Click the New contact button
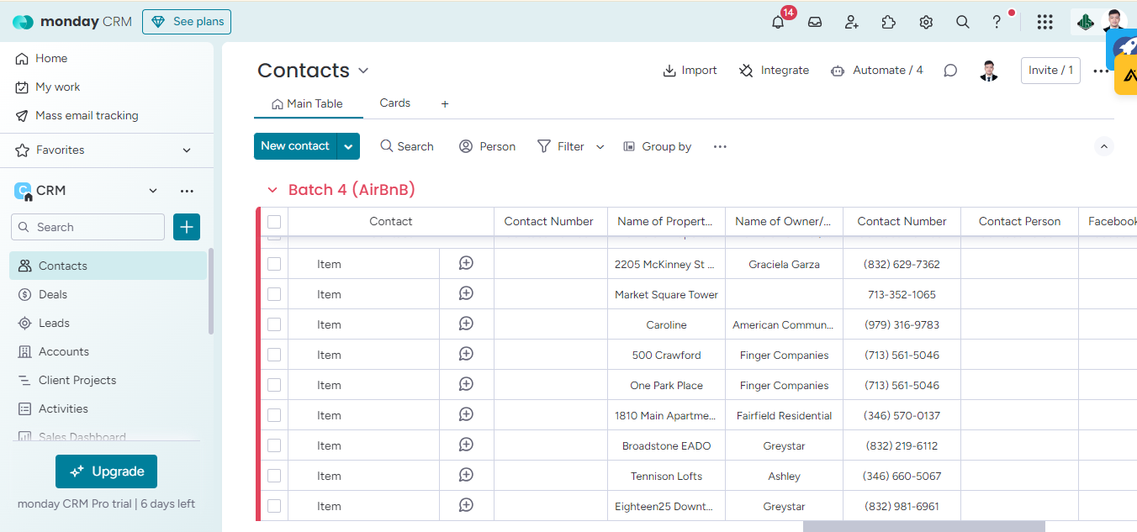Viewport: 1137px width, 532px height. click(x=295, y=146)
